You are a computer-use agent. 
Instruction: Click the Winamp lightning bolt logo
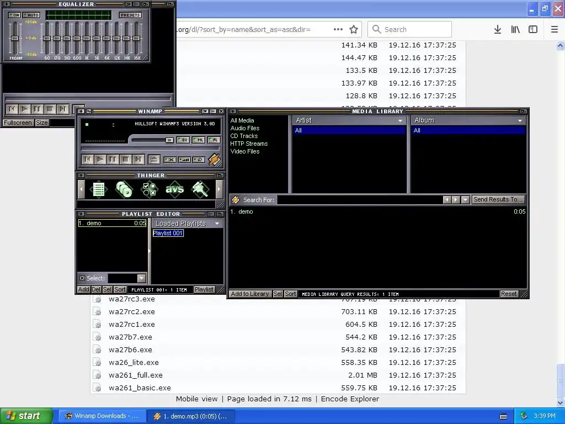(x=214, y=160)
